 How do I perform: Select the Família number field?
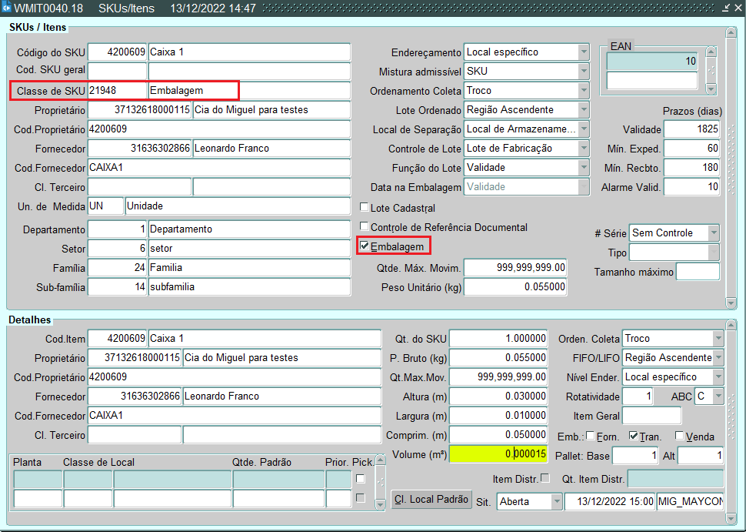(118, 268)
